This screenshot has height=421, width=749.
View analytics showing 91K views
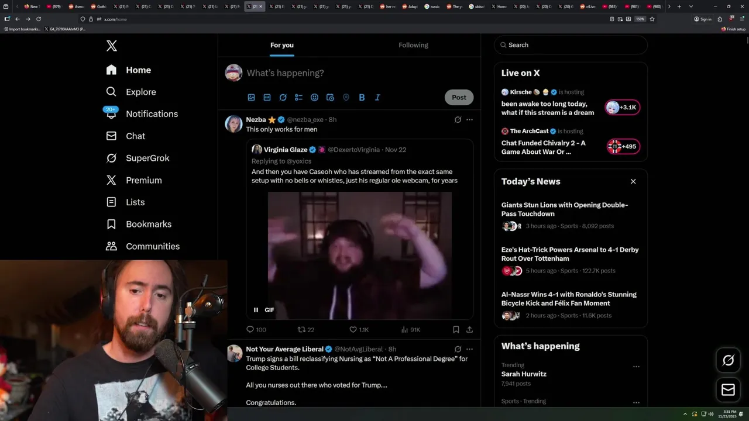(x=410, y=330)
